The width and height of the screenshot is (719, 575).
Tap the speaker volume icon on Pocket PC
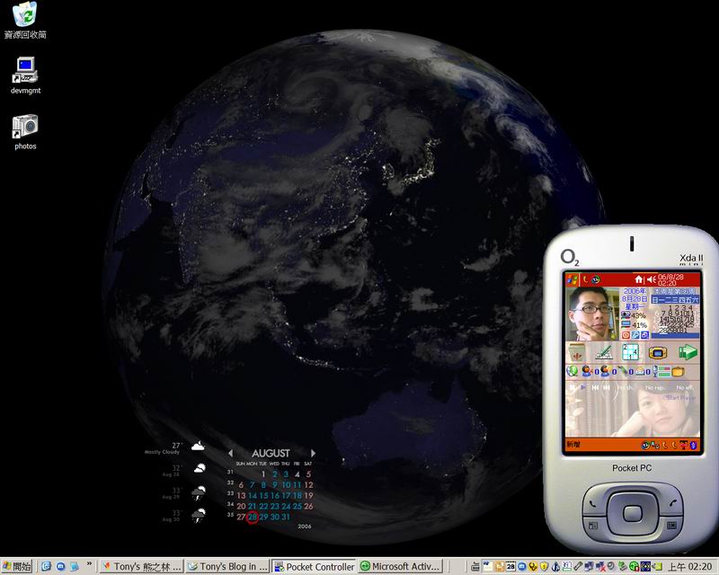pyautogui.click(x=651, y=279)
